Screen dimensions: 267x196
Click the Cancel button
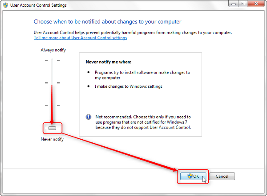(222, 176)
